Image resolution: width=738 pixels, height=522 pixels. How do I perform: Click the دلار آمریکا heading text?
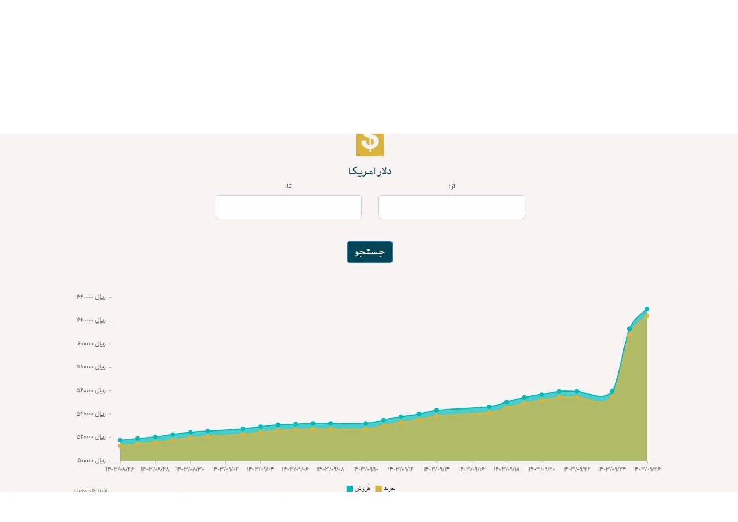[370, 171]
